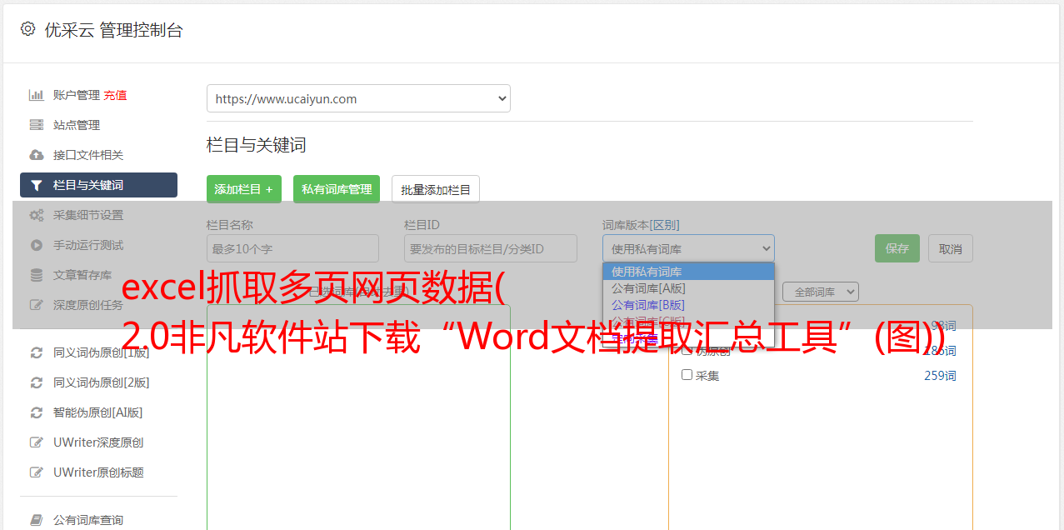Click the 批量添加栏目 button
Screen dimensions: 1064x530
(436, 189)
